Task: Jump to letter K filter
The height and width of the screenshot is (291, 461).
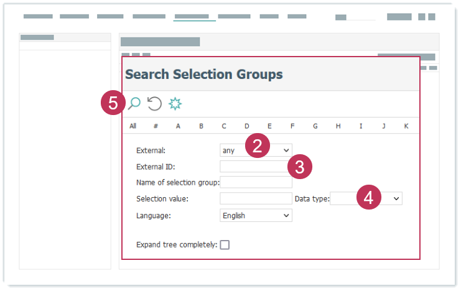Action: 406,126
